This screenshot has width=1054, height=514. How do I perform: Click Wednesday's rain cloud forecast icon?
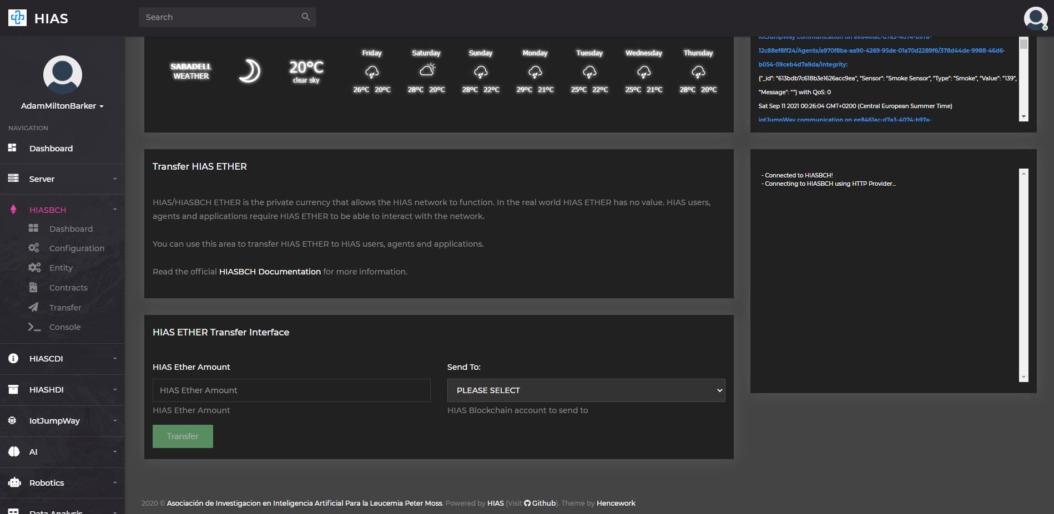pyautogui.click(x=644, y=72)
